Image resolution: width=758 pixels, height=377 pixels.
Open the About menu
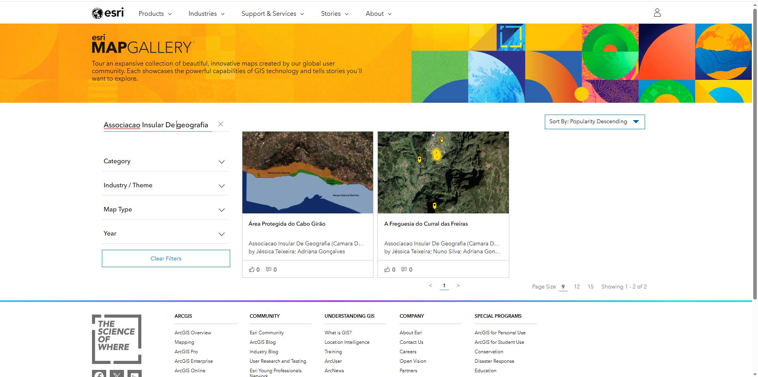tap(379, 13)
